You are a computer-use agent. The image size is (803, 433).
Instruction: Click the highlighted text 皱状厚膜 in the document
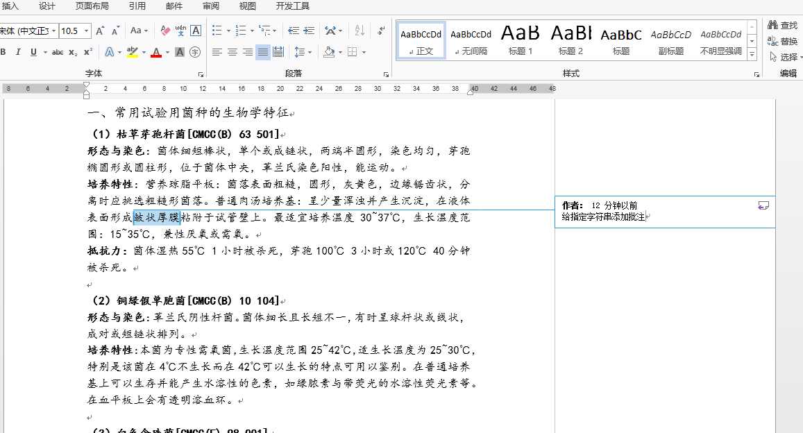(x=157, y=217)
